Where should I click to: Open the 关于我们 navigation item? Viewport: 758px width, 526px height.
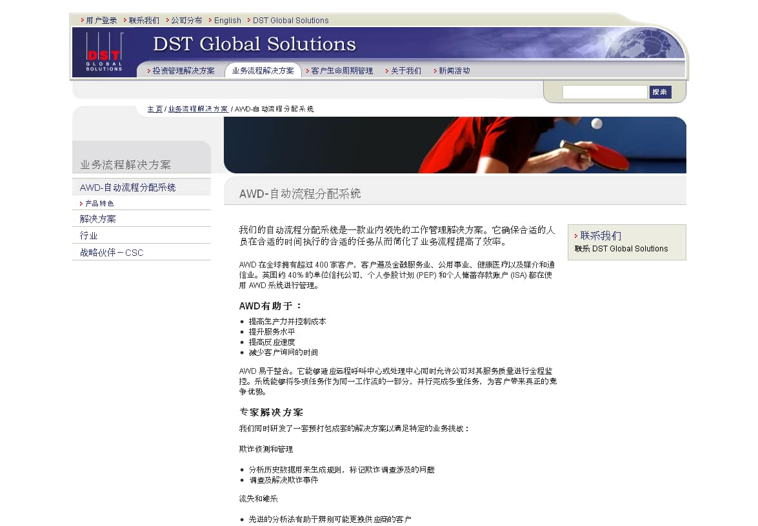[406, 71]
